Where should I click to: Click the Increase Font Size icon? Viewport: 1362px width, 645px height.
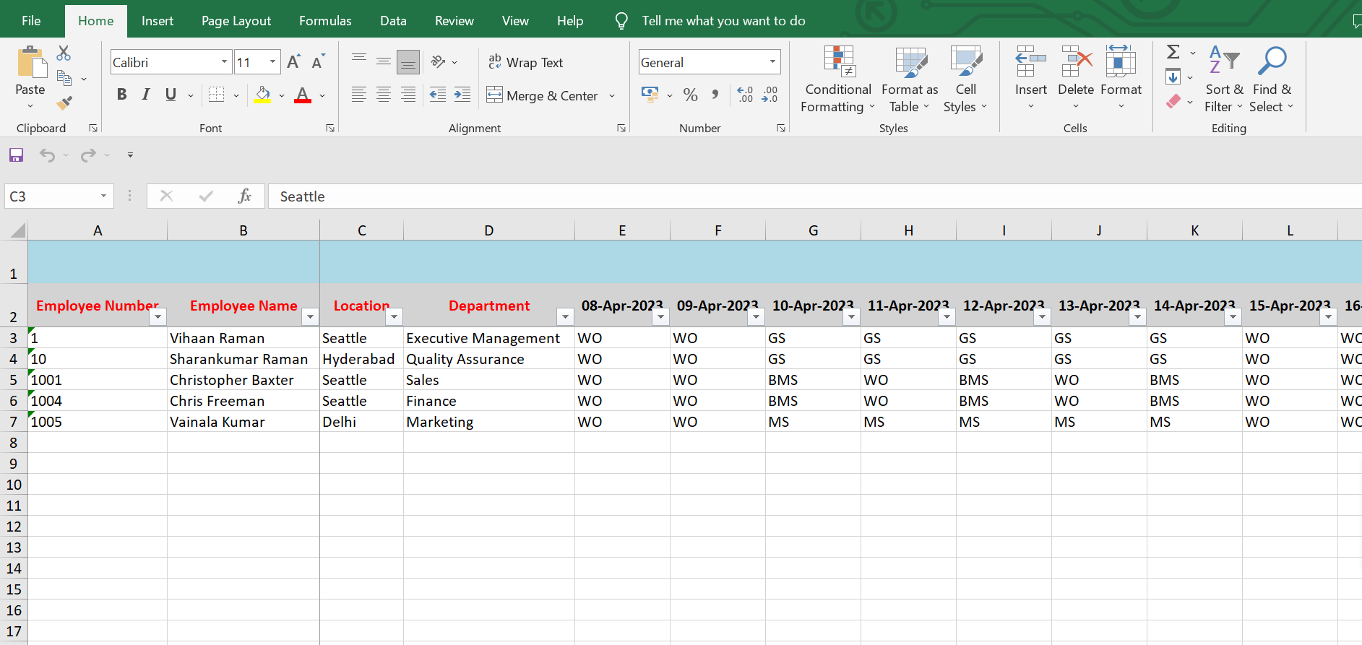click(293, 62)
